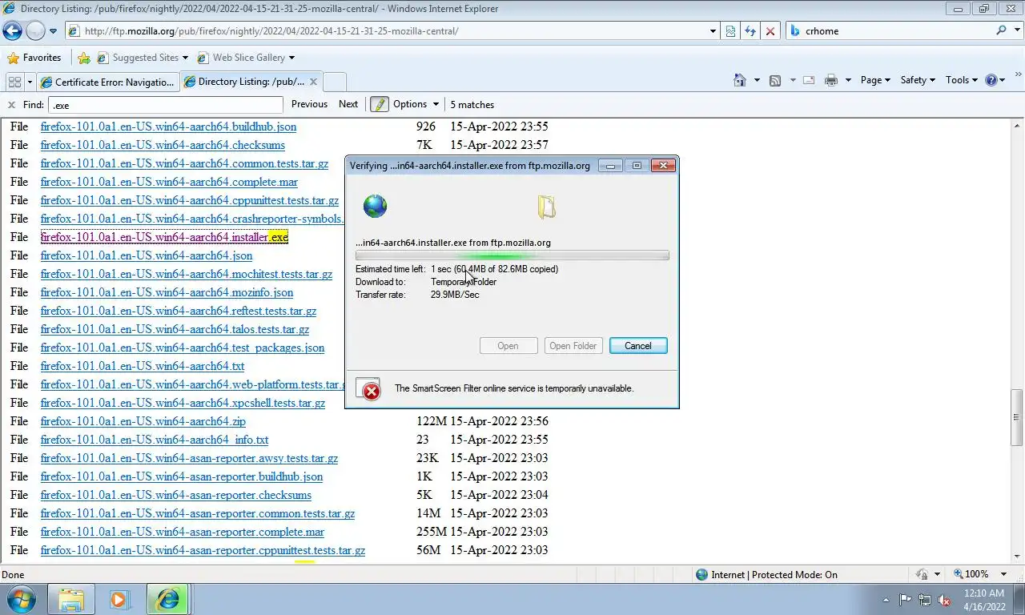Open the aarch64.buildhub.json file link
This screenshot has width=1025, height=615.
pyautogui.click(x=168, y=127)
